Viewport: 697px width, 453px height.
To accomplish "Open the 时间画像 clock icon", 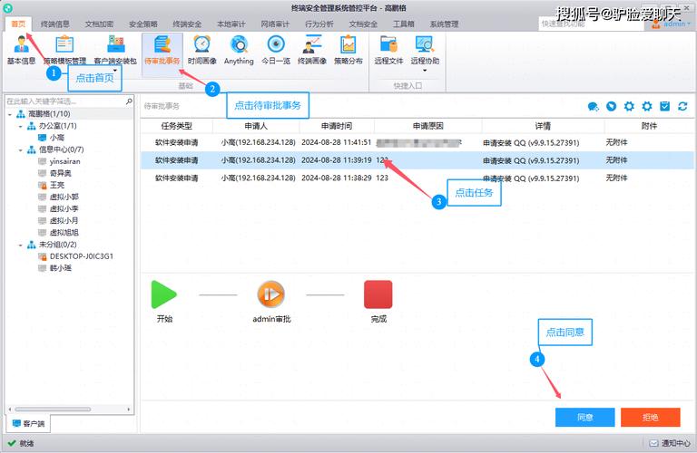I will coord(201,50).
